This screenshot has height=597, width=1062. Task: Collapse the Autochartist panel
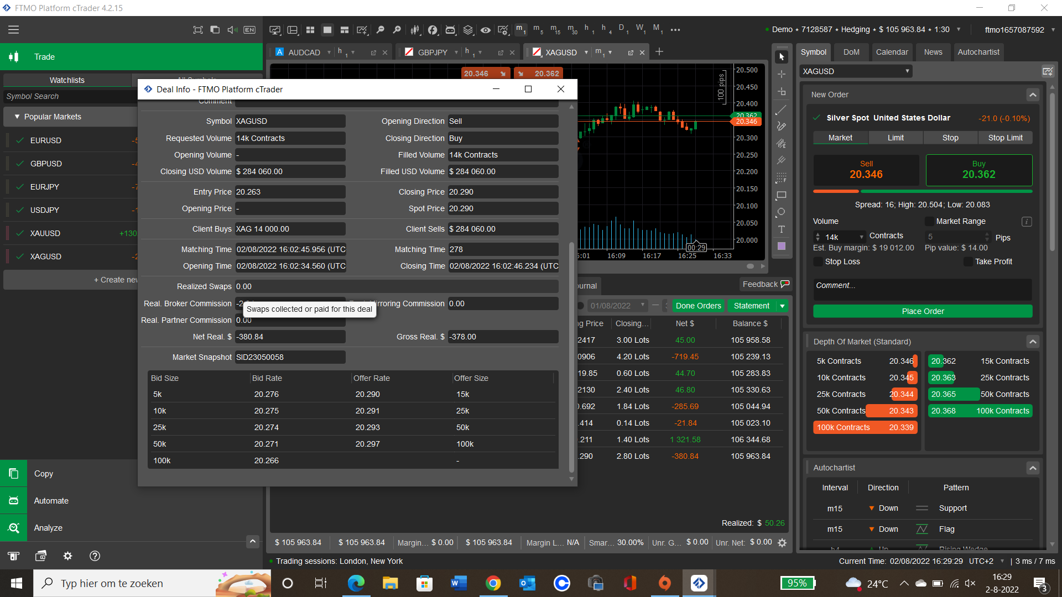point(1033,468)
